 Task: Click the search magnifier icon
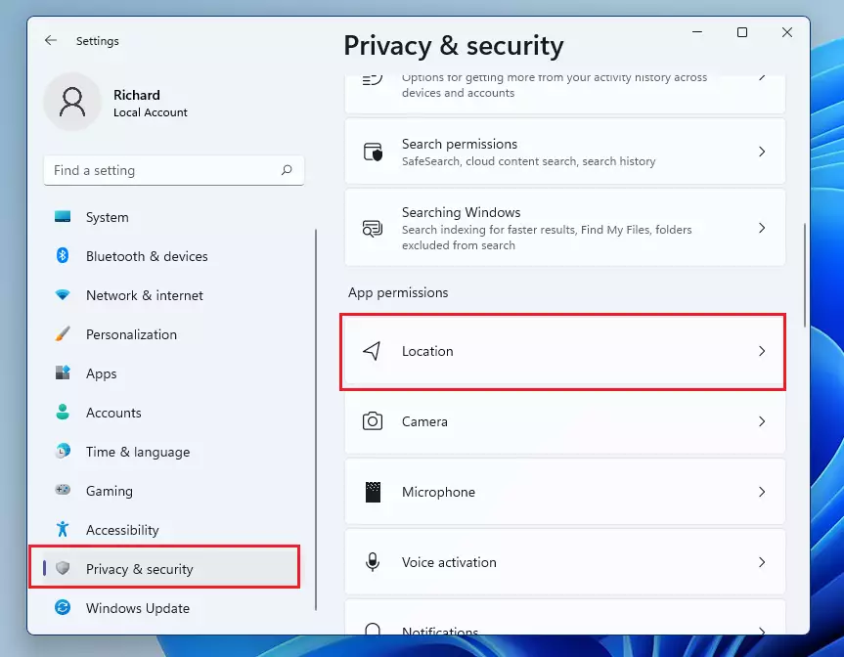coord(287,170)
